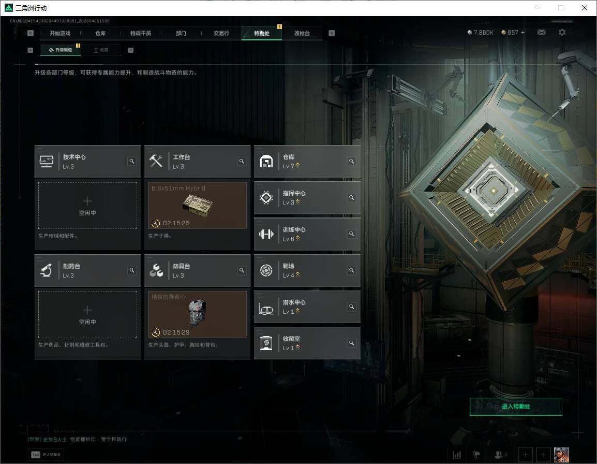Click the magnifier on the 训练中心 card

pos(351,234)
